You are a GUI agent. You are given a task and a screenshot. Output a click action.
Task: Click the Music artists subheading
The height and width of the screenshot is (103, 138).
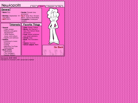[7, 50]
